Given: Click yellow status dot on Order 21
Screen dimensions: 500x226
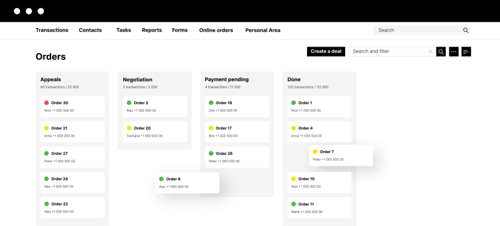Looking at the screenshot, I should tap(46, 128).
